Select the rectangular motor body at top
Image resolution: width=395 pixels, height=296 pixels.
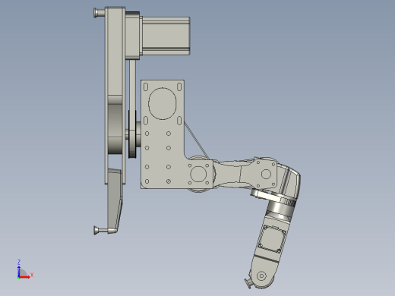pyautogui.click(x=166, y=36)
